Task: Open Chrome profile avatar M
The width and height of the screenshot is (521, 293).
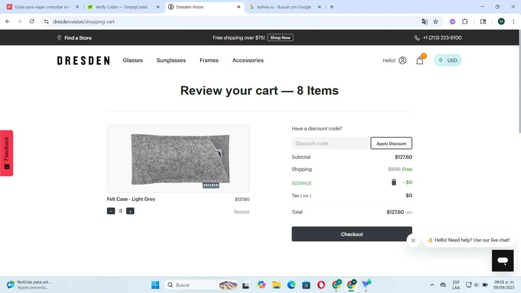Action: coord(501,22)
